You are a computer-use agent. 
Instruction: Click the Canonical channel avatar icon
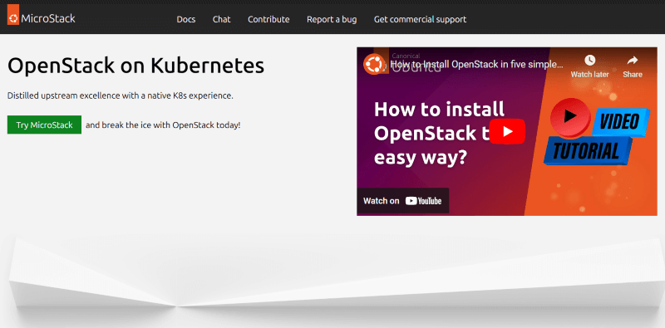(x=373, y=65)
